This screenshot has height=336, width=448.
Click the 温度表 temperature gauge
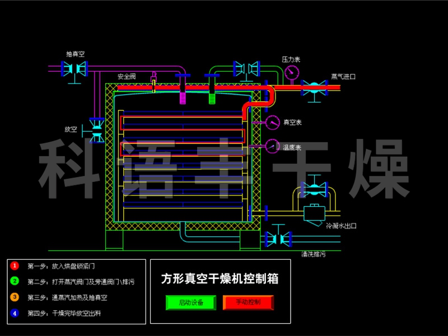272,146
